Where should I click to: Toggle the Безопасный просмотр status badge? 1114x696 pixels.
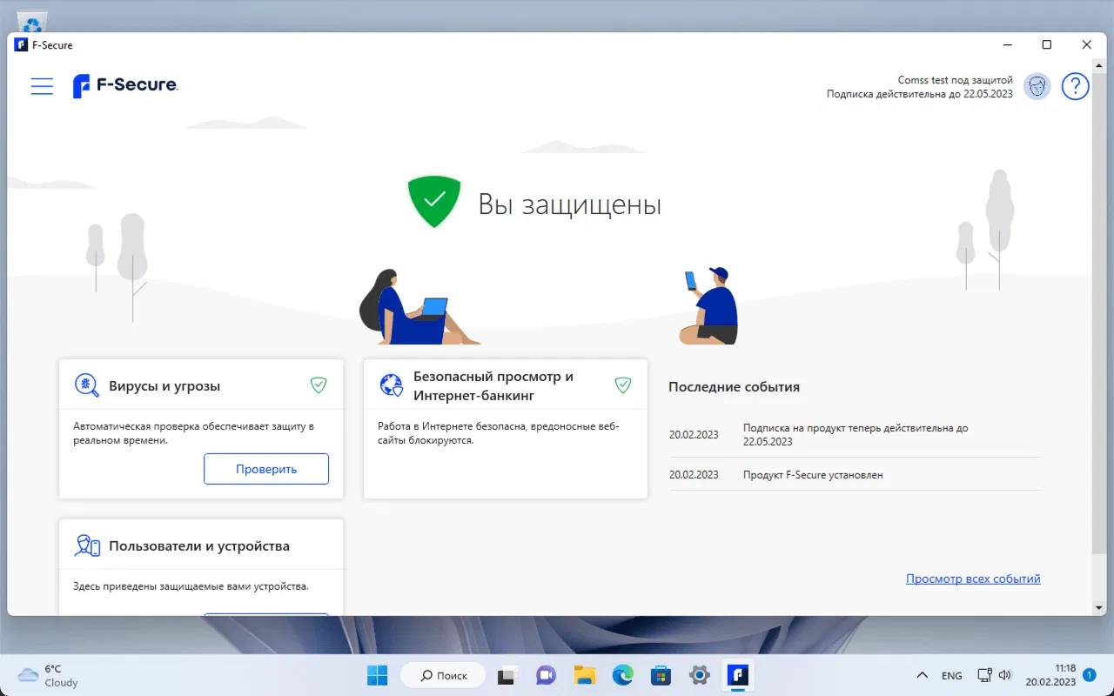tap(623, 384)
